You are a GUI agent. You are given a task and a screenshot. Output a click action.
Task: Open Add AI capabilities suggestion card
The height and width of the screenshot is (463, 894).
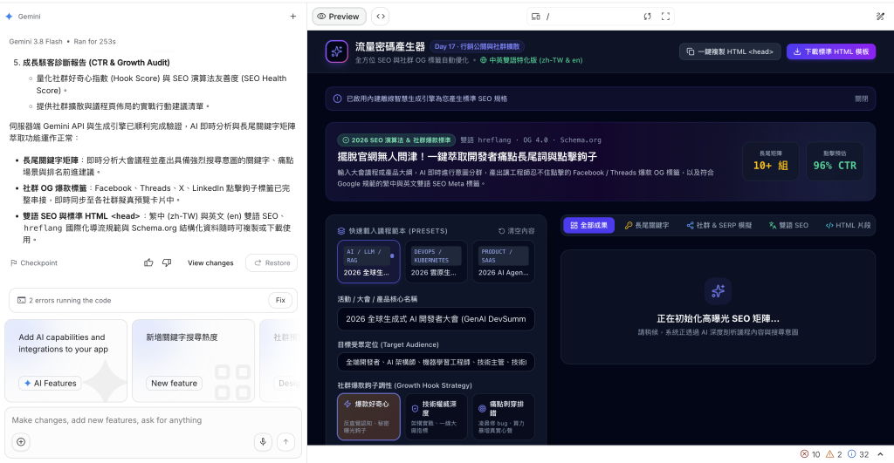66,360
